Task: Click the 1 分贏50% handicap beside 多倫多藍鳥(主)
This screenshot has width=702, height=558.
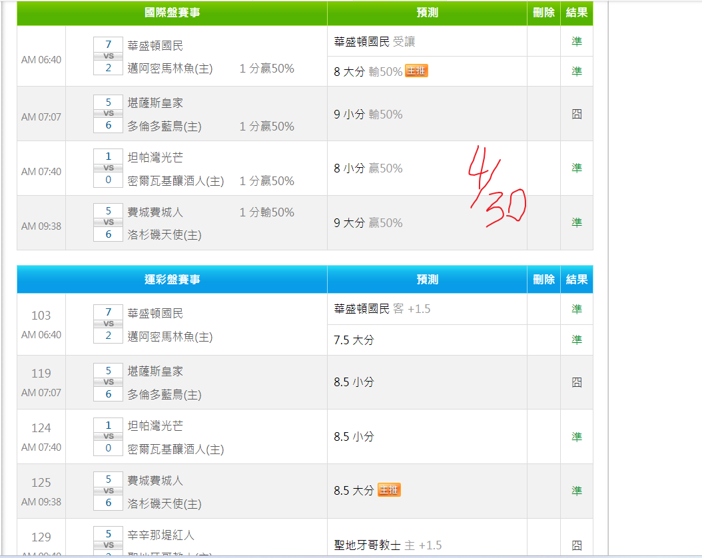Action: [267, 127]
